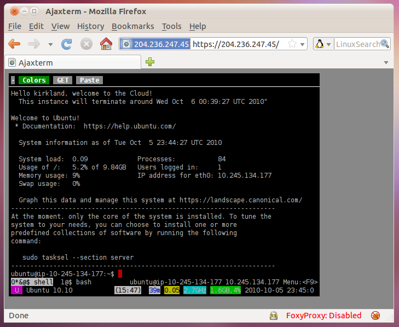Bookmark this page with the star icon
The height and width of the screenshot is (327, 399).
(292, 44)
